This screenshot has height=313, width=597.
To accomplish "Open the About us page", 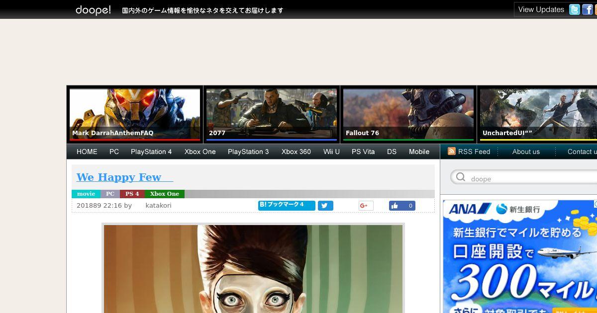I will click(x=526, y=152).
